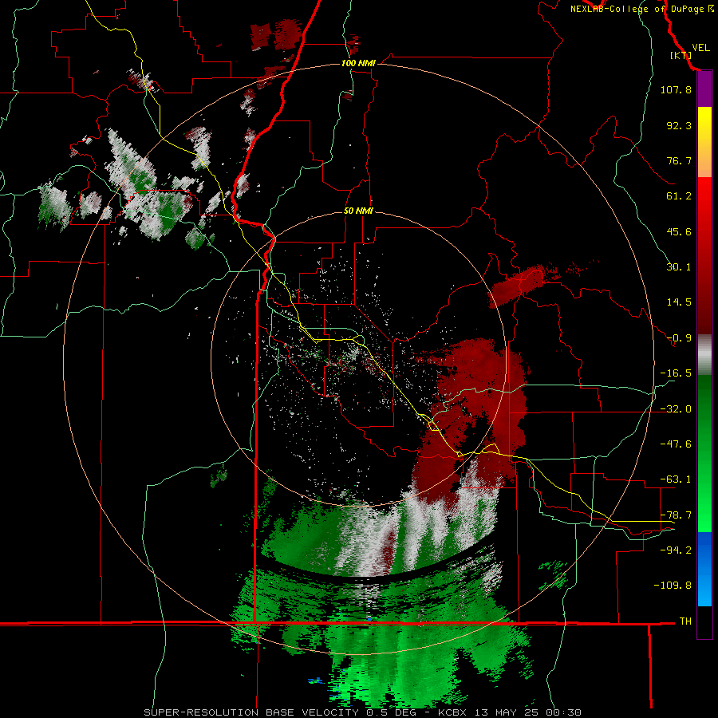Image resolution: width=718 pixels, height=718 pixels.
Task: Click the 92.3 legend value
Action: pos(679,125)
